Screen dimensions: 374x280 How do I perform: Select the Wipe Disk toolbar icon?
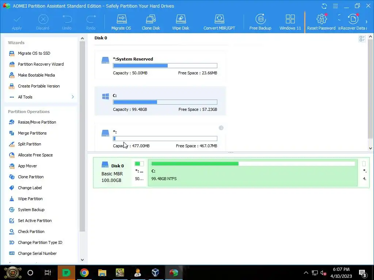[x=180, y=22]
